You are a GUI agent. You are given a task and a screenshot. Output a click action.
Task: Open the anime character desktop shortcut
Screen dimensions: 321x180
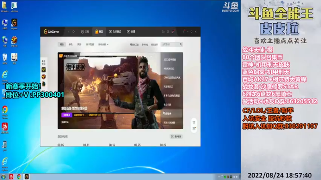14,59
